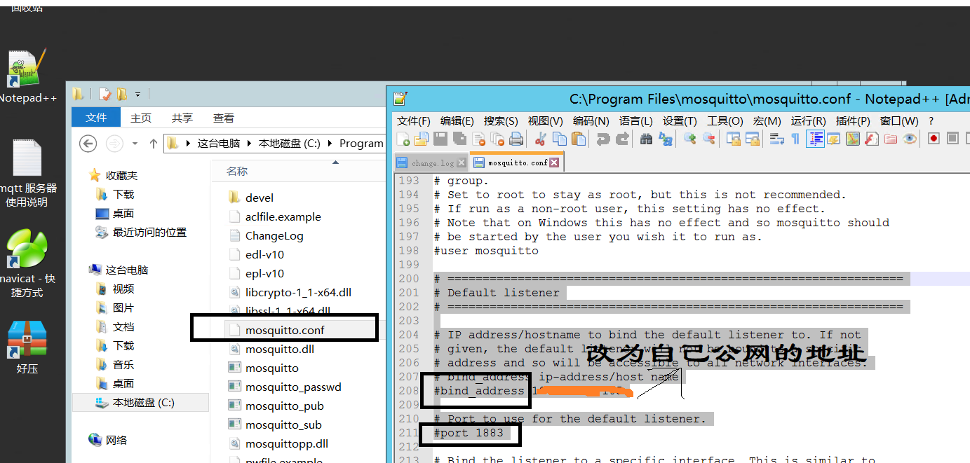Viewport: 970px width, 463px height.
Task: Click on the '#user mosquitto' line in editor
Action: click(x=486, y=251)
